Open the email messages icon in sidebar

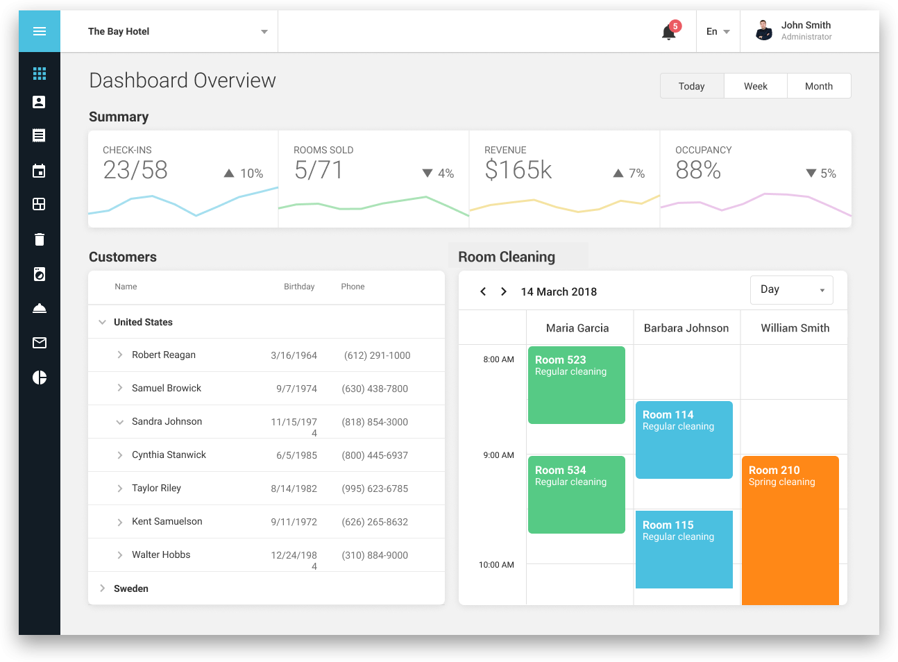(x=39, y=342)
